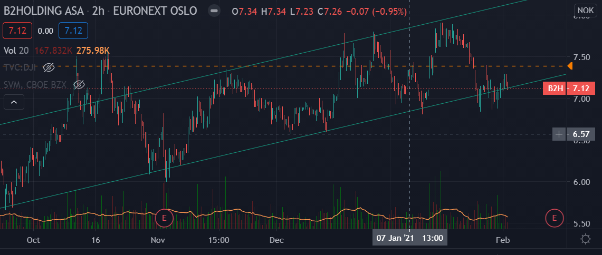Image resolution: width=602 pixels, height=255 pixels.
Task: Show the hidden TVC:DJI comparison symbol
Action: pos(49,68)
